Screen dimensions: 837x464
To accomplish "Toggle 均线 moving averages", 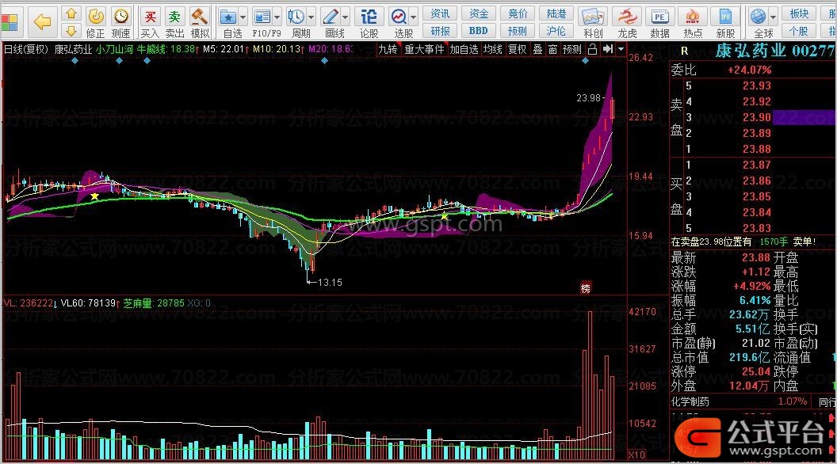I will pos(493,50).
